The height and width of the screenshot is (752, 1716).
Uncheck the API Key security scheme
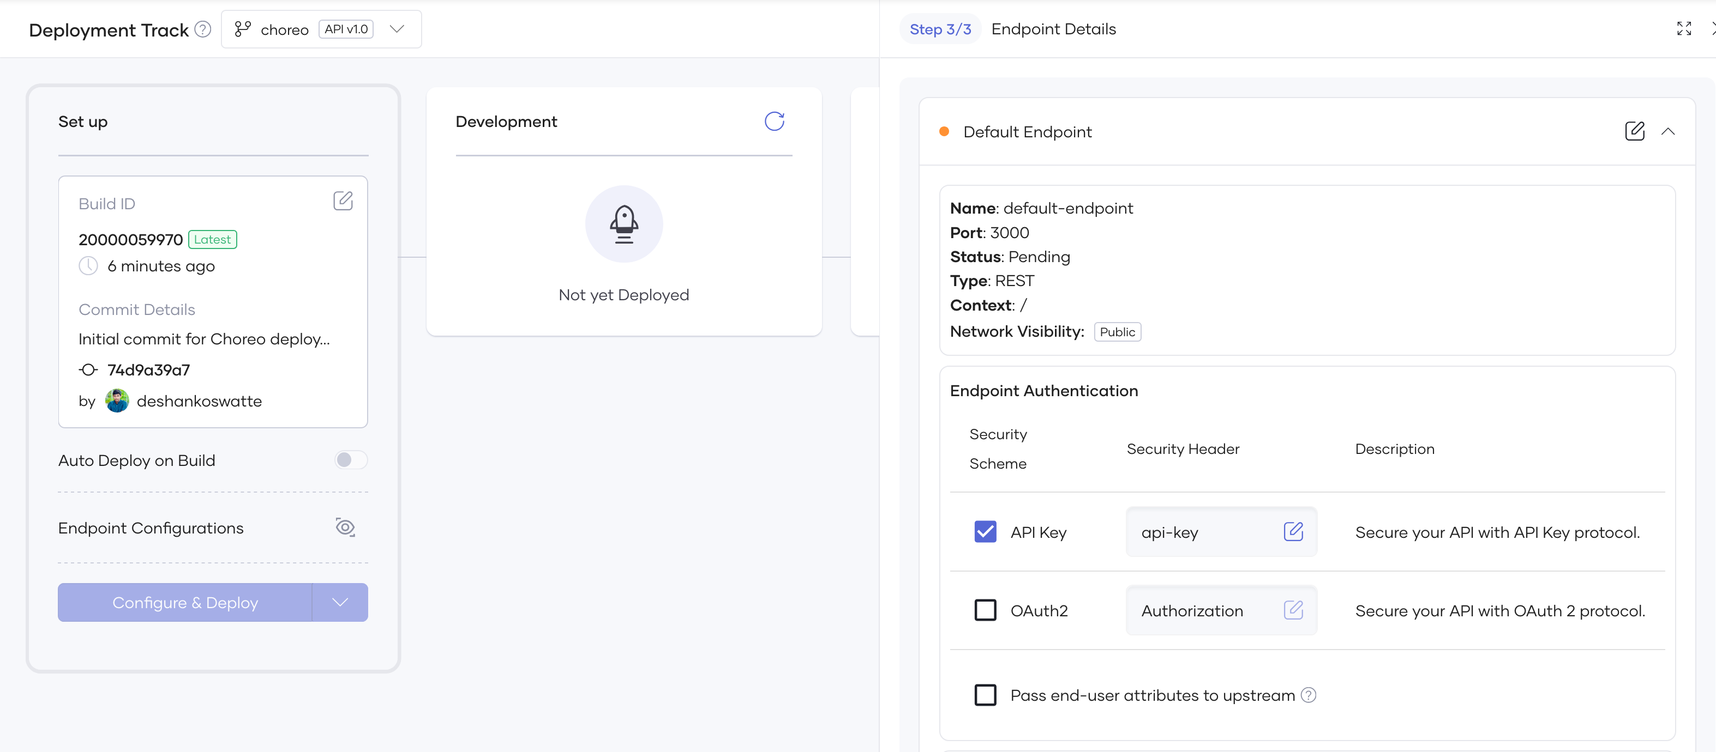(985, 532)
